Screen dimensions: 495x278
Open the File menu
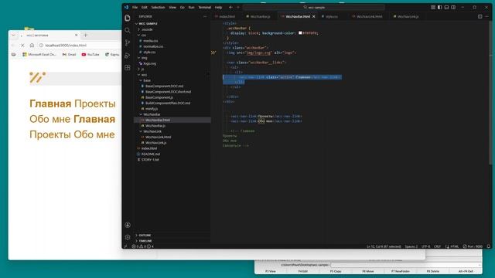pyautogui.click(x=135, y=7)
